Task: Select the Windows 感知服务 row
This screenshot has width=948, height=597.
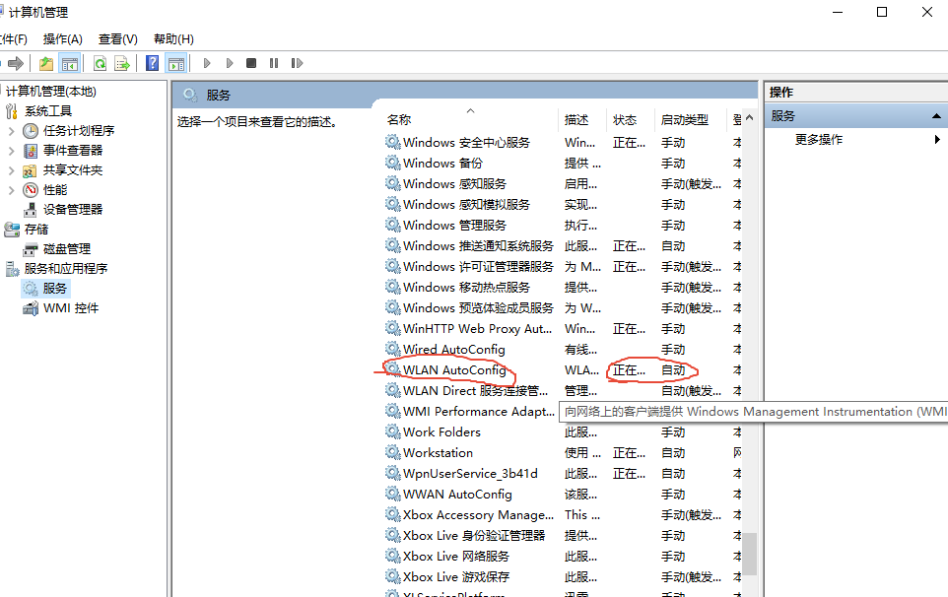Action: pos(563,183)
